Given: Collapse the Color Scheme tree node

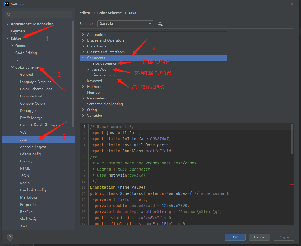Looking at the screenshot, I should point(12,67).
